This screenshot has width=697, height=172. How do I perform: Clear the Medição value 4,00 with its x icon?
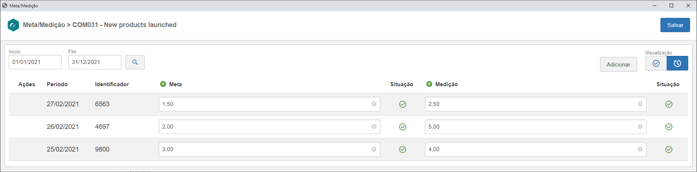[x=640, y=149]
